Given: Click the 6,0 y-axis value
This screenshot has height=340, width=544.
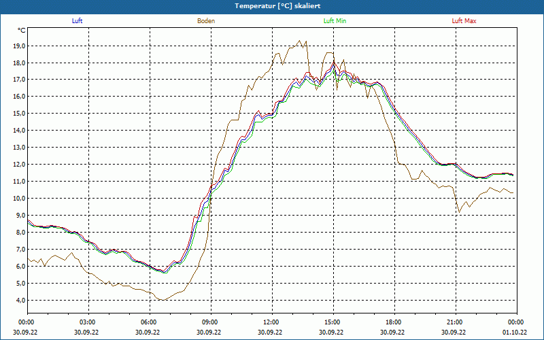Looking at the screenshot, I should (21, 266).
